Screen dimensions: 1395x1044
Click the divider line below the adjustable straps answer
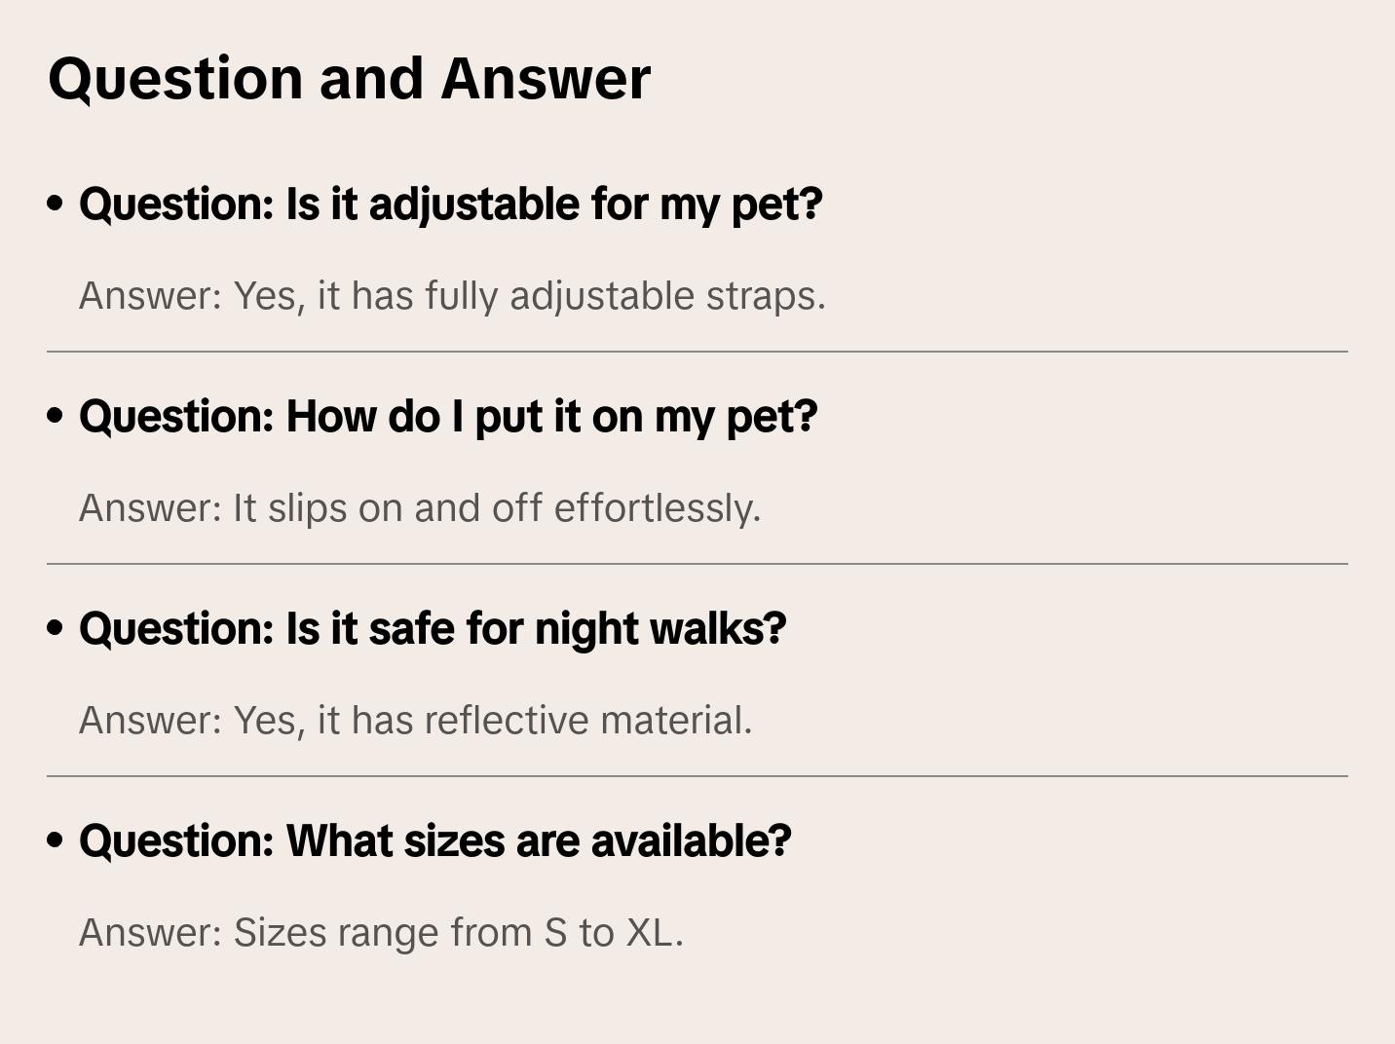pos(697,352)
